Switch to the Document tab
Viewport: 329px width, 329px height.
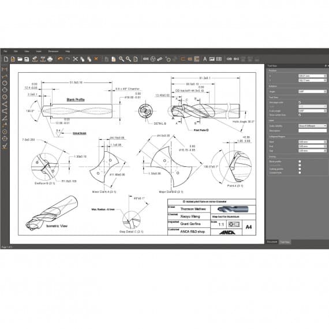coord(272,242)
